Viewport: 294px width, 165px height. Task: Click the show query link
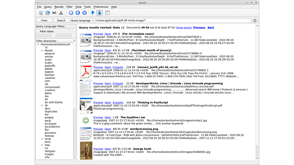click(183, 28)
